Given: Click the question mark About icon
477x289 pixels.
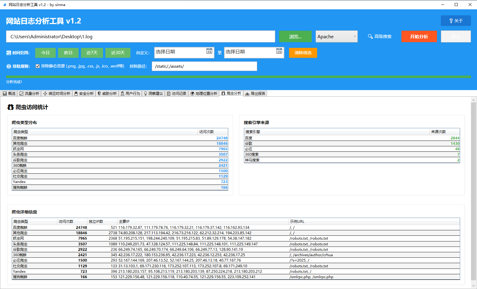Looking at the screenshot, I should click(x=451, y=21).
